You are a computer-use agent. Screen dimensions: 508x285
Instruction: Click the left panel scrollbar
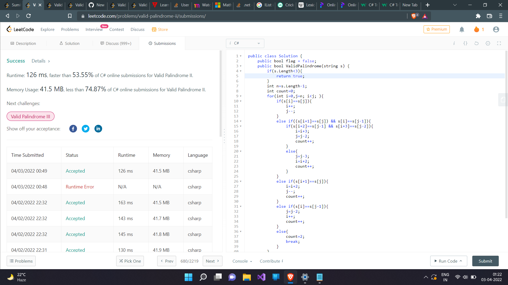221,94
